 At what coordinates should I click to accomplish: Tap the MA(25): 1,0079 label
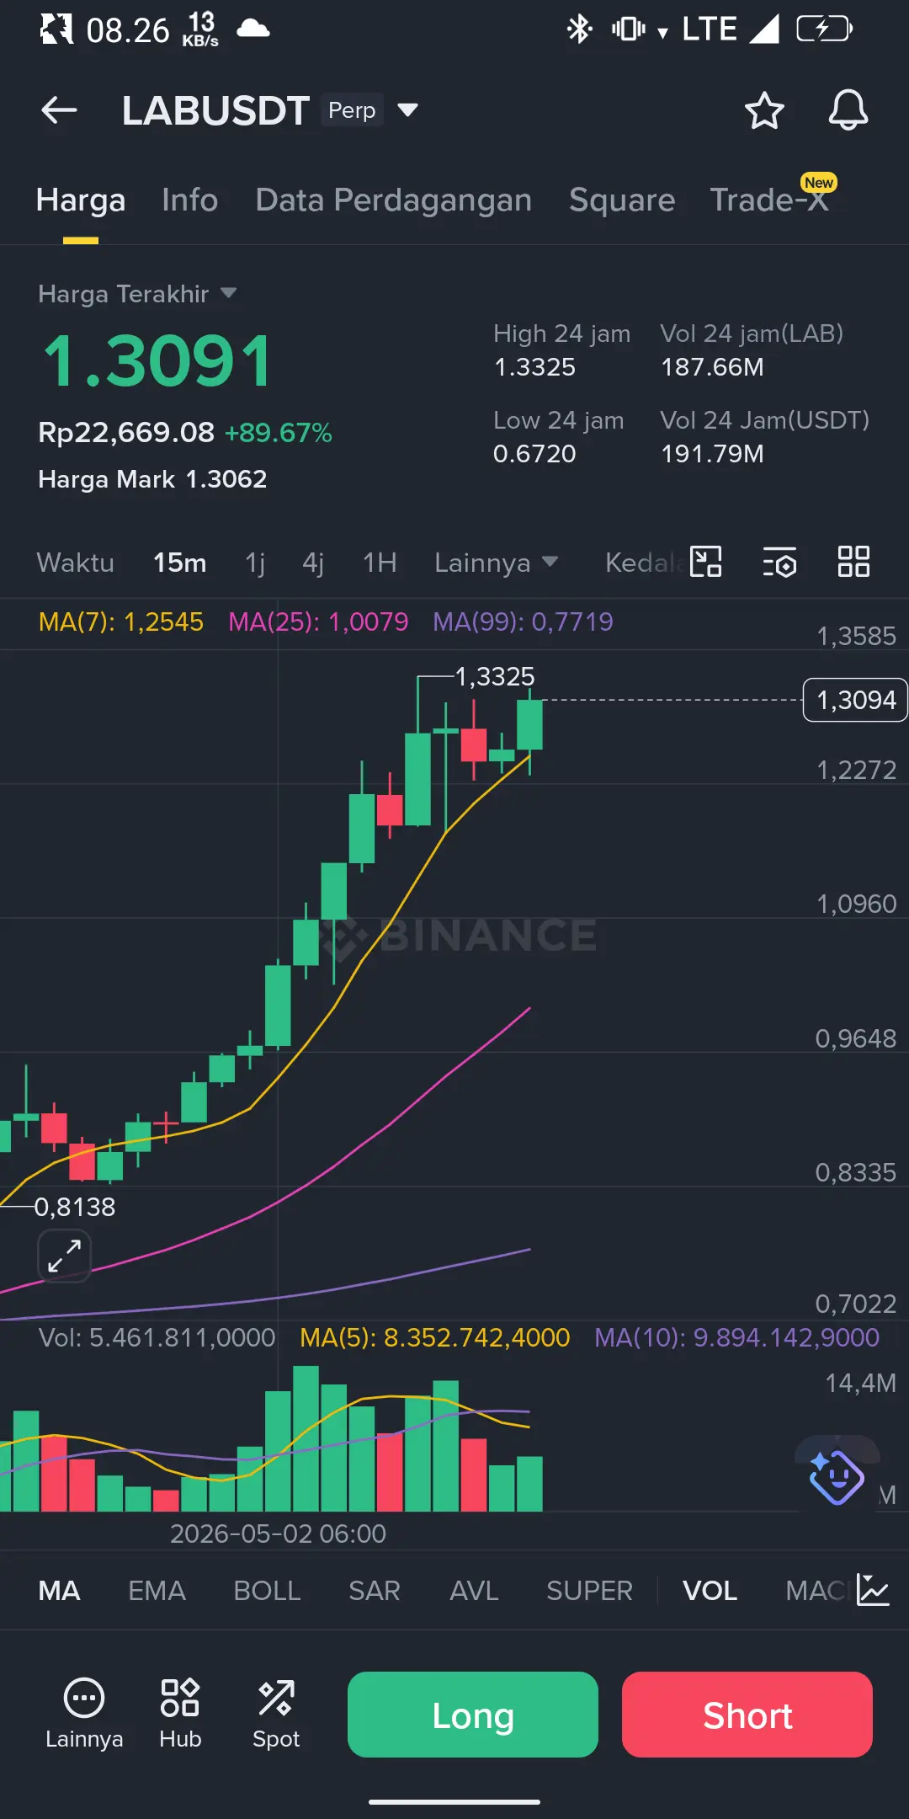318,621
